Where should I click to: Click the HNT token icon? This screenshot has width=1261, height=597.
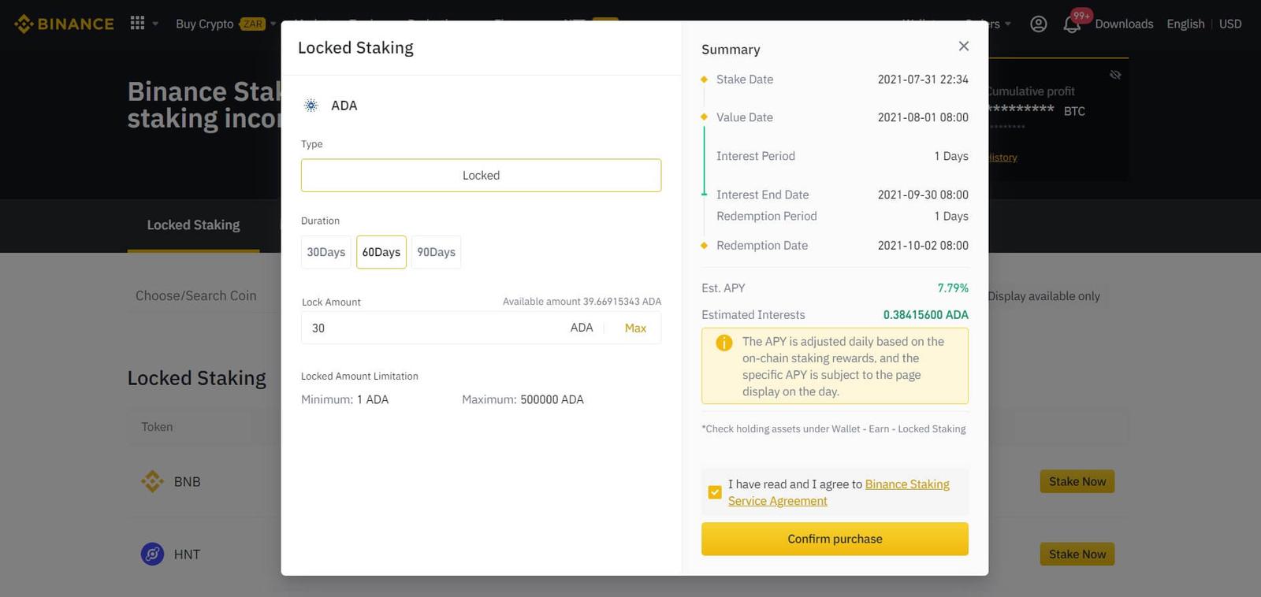(152, 554)
